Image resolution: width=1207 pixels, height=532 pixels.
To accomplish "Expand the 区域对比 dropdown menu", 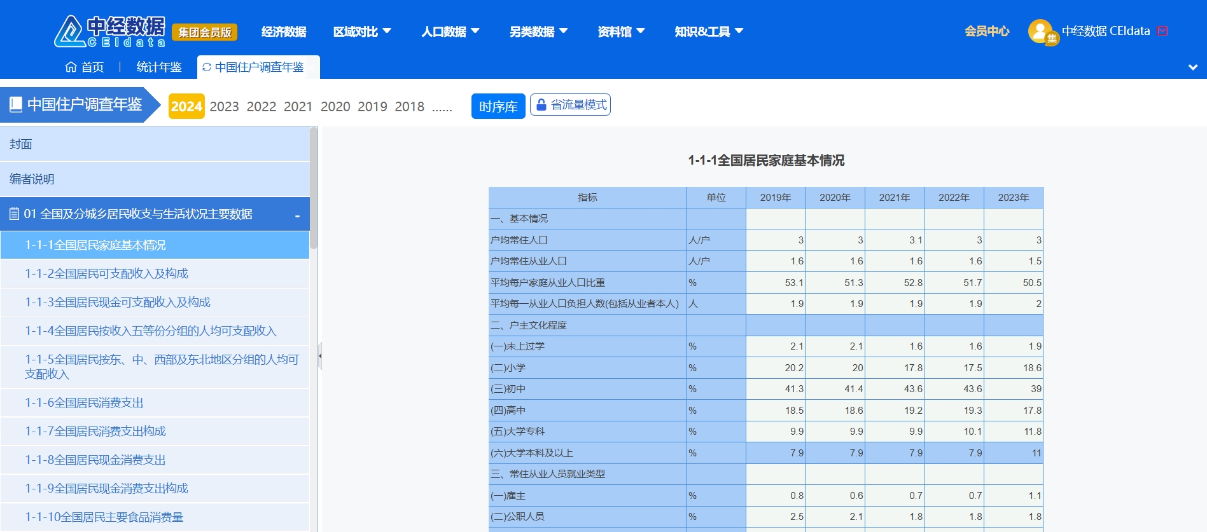I will (362, 31).
